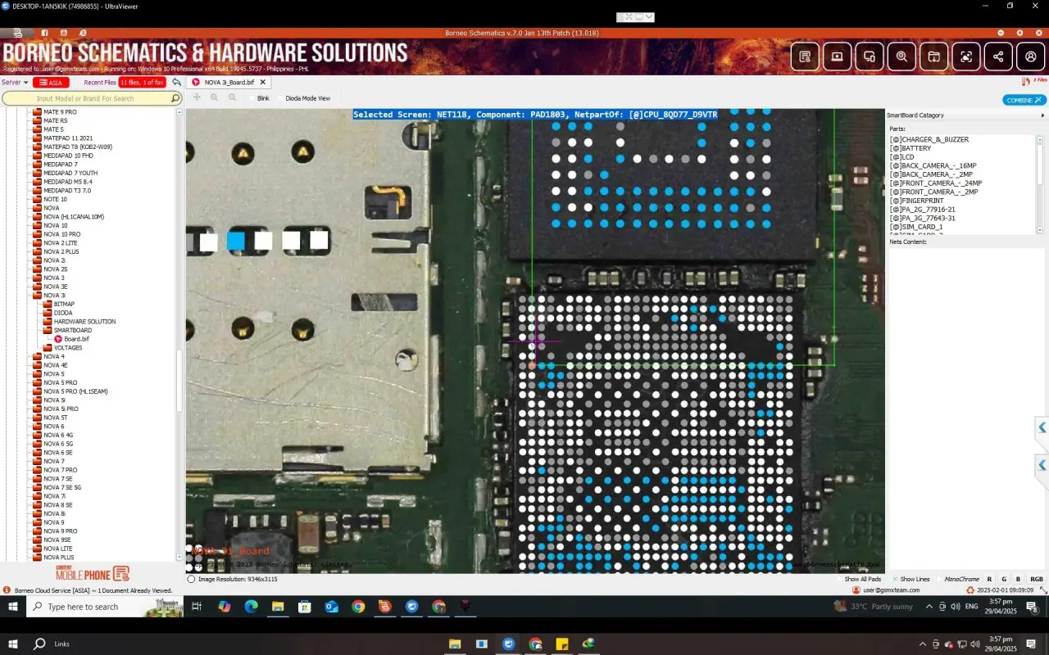This screenshot has width=1049, height=655.
Task: Toggle the Blink checkbox
Action: coord(252,98)
